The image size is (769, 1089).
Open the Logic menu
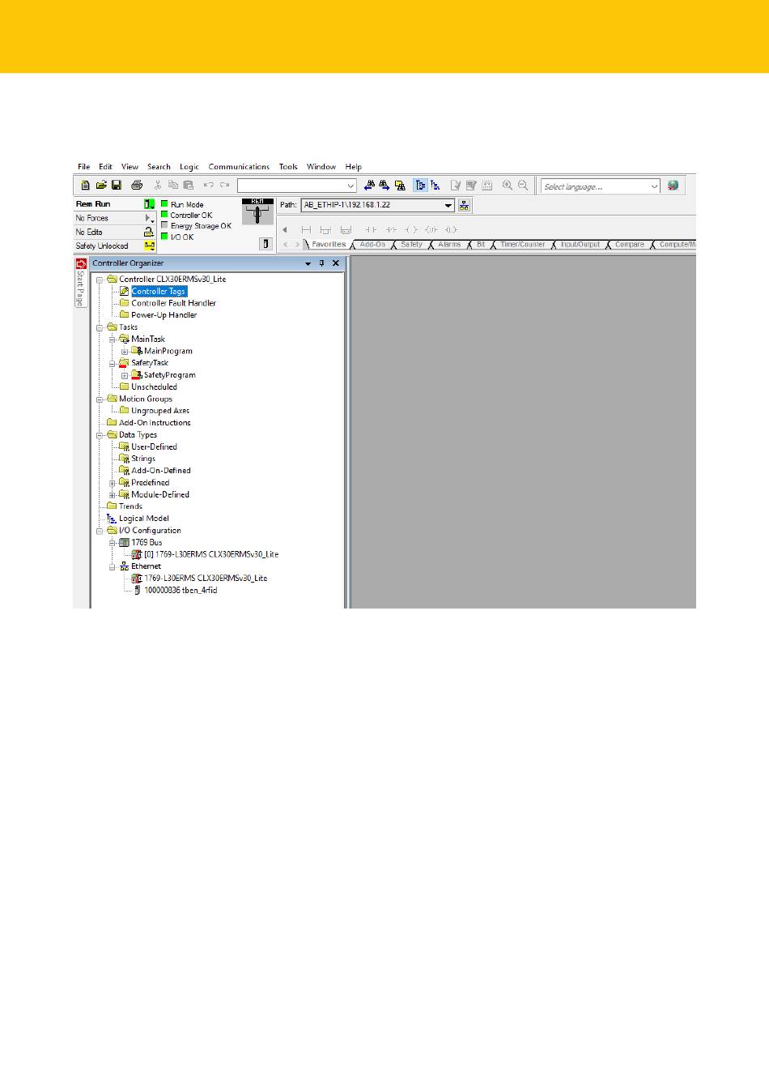click(189, 167)
